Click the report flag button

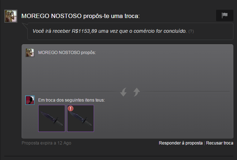pos(225,15)
